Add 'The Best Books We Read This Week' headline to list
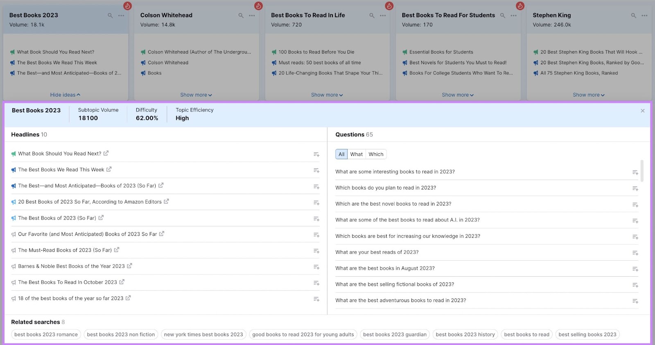 (316, 170)
